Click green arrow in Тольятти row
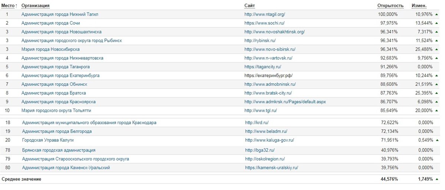The image size is (445, 190). [437, 111]
